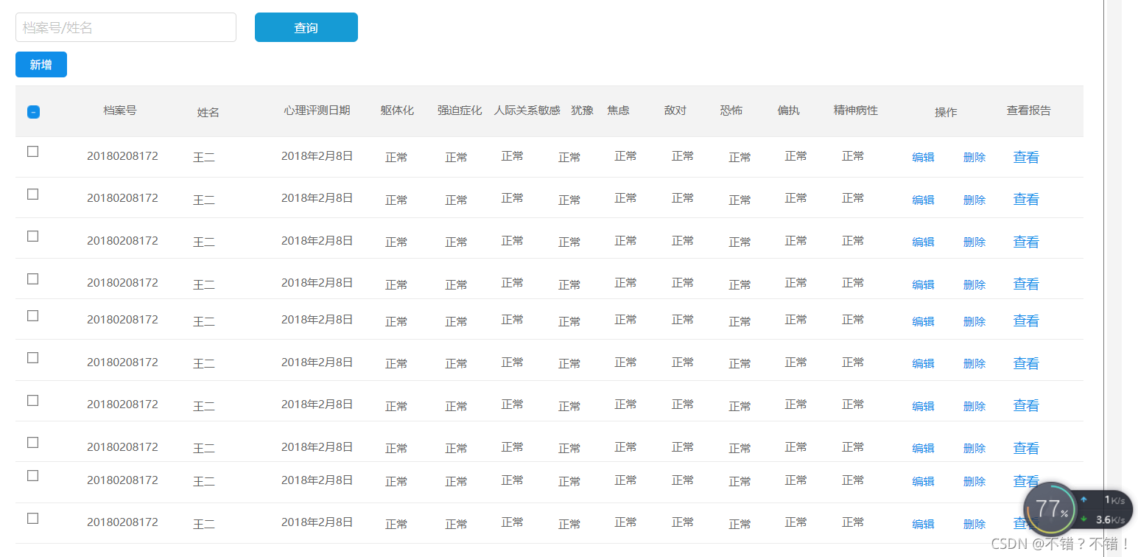Open 查看 report link in the third row
1138x557 pixels.
click(x=1026, y=242)
